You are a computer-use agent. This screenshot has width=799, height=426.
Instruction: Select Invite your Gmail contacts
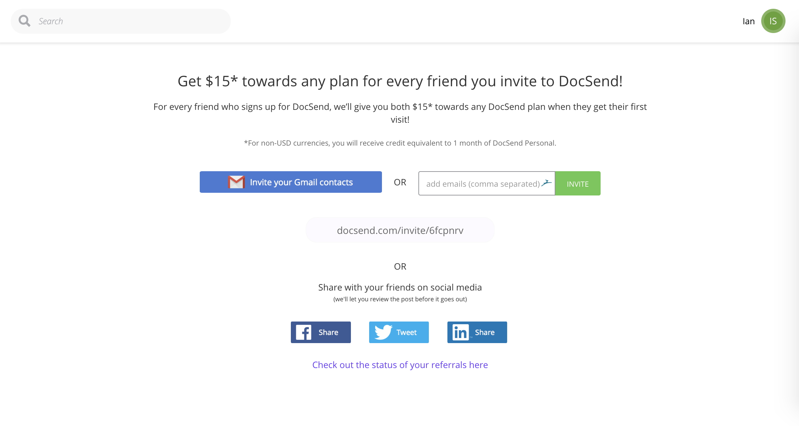[291, 182]
